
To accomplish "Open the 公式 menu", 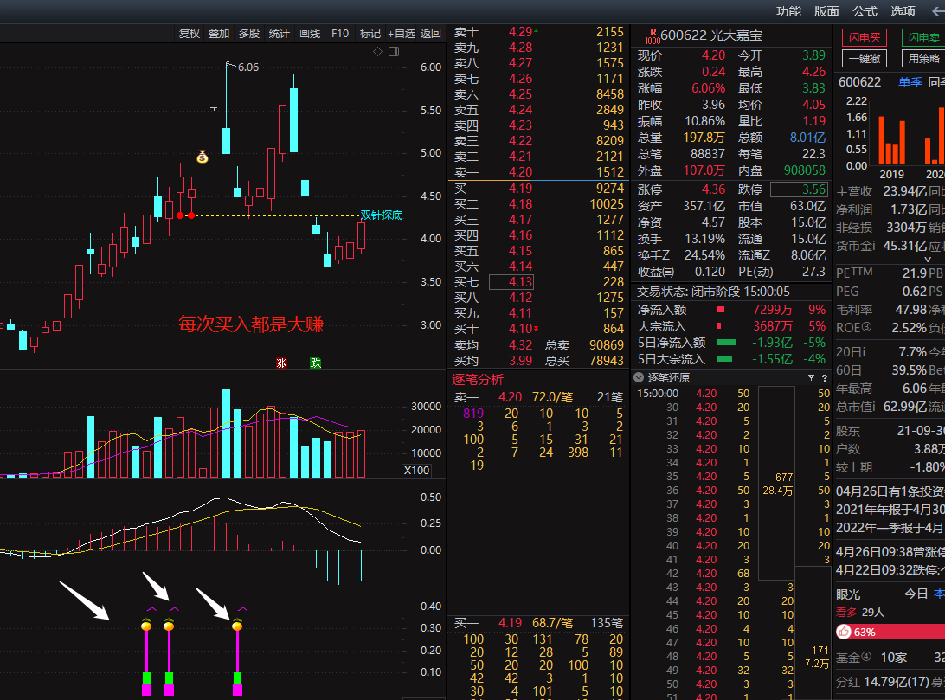I will point(865,11).
